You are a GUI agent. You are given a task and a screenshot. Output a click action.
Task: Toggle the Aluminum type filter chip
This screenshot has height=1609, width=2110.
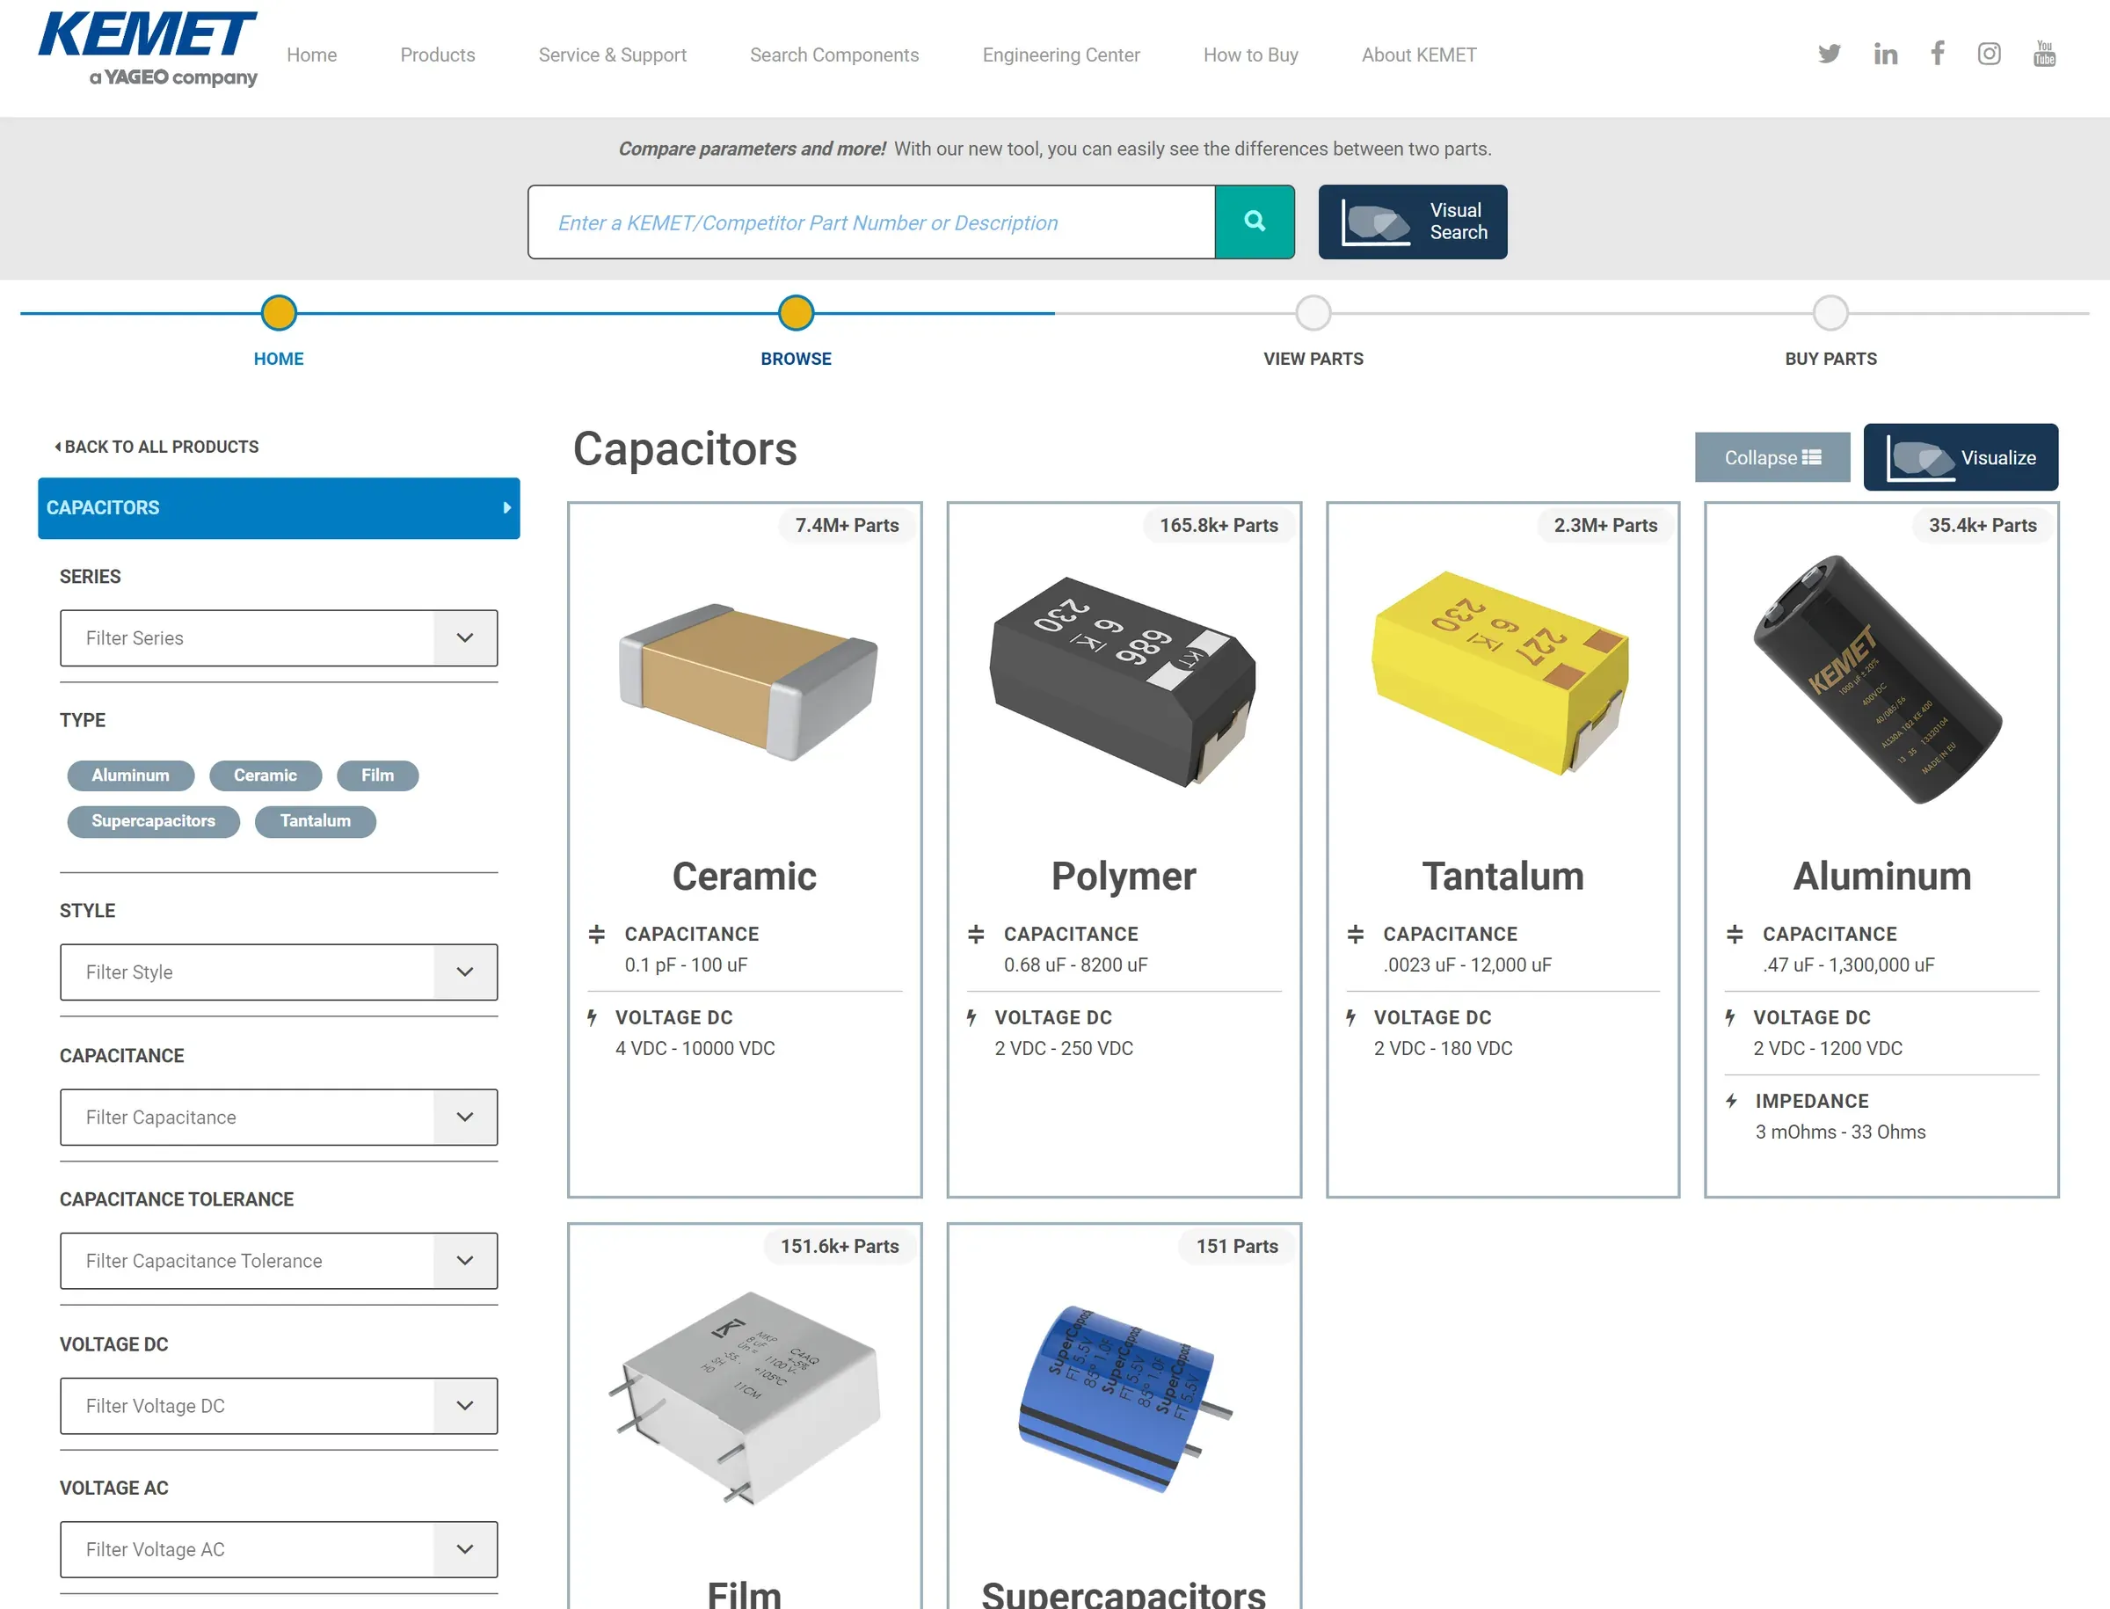(130, 775)
